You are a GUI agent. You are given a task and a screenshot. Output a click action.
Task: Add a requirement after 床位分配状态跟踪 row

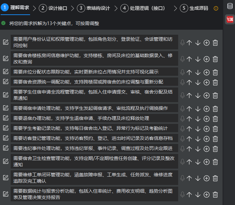[x=207, y=72]
